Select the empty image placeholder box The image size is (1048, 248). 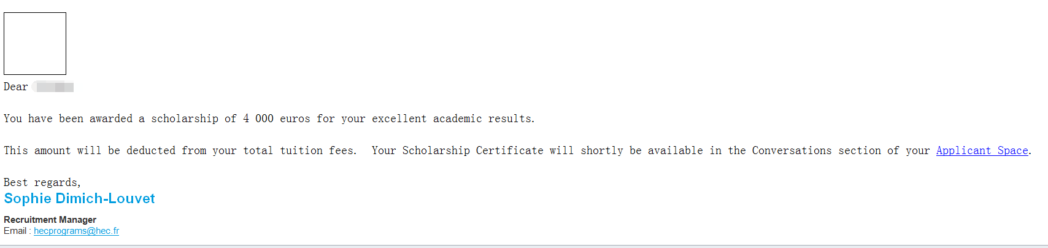click(x=35, y=44)
